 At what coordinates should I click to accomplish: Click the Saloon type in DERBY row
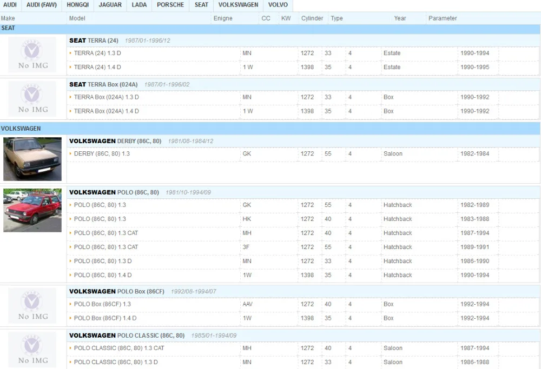(x=393, y=153)
